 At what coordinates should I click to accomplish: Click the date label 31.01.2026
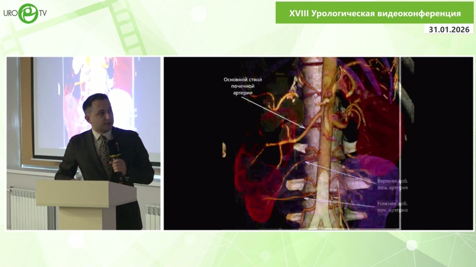(x=449, y=30)
